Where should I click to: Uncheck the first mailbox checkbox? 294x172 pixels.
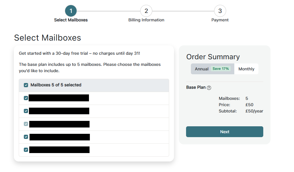26,98
